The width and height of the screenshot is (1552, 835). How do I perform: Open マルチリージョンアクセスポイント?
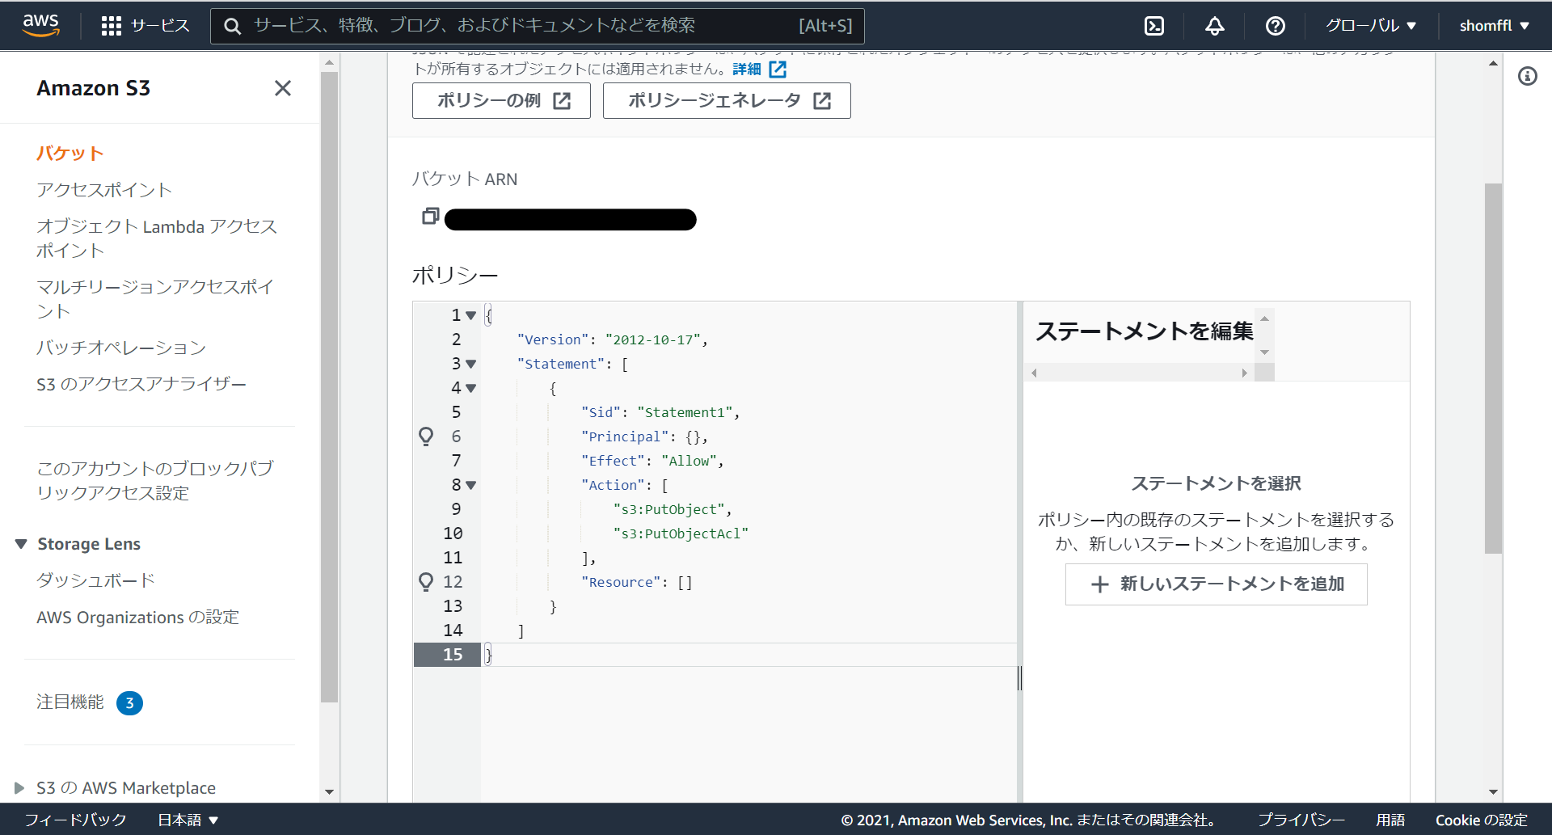(x=155, y=299)
